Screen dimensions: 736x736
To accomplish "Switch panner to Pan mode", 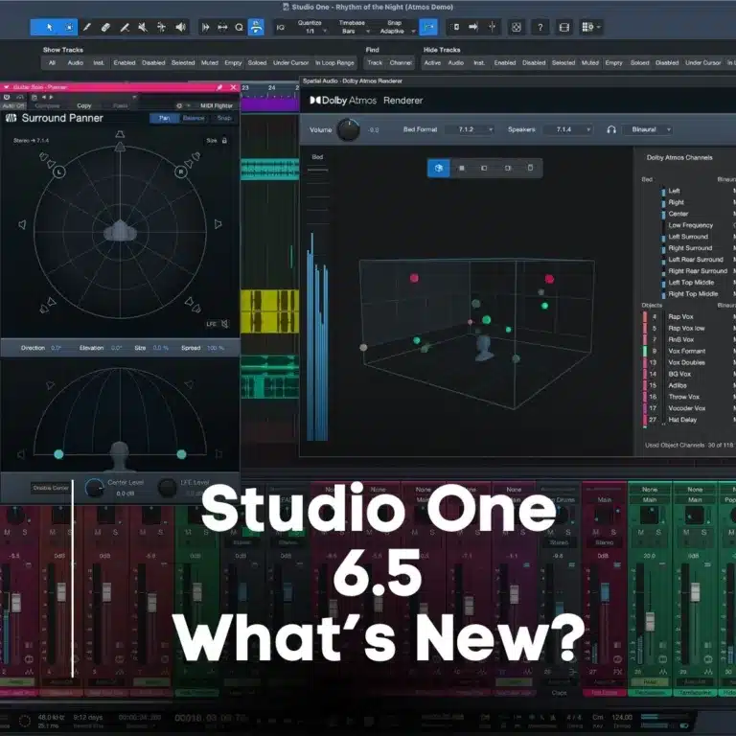I will click(164, 118).
